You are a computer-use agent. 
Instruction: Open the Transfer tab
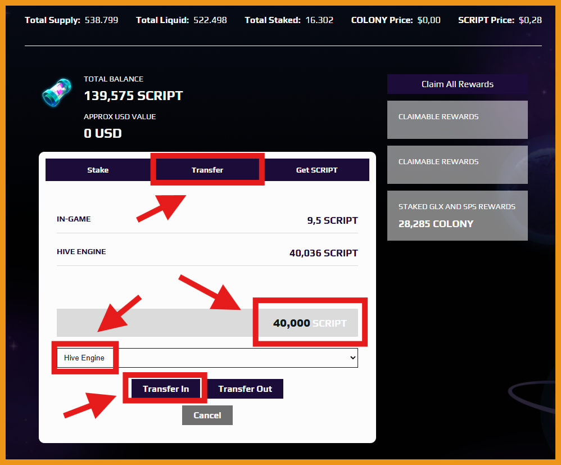[207, 170]
